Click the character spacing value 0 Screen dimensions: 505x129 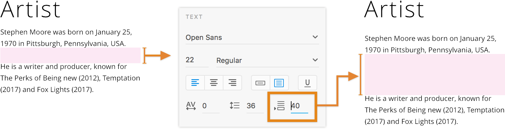coord(210,106)
